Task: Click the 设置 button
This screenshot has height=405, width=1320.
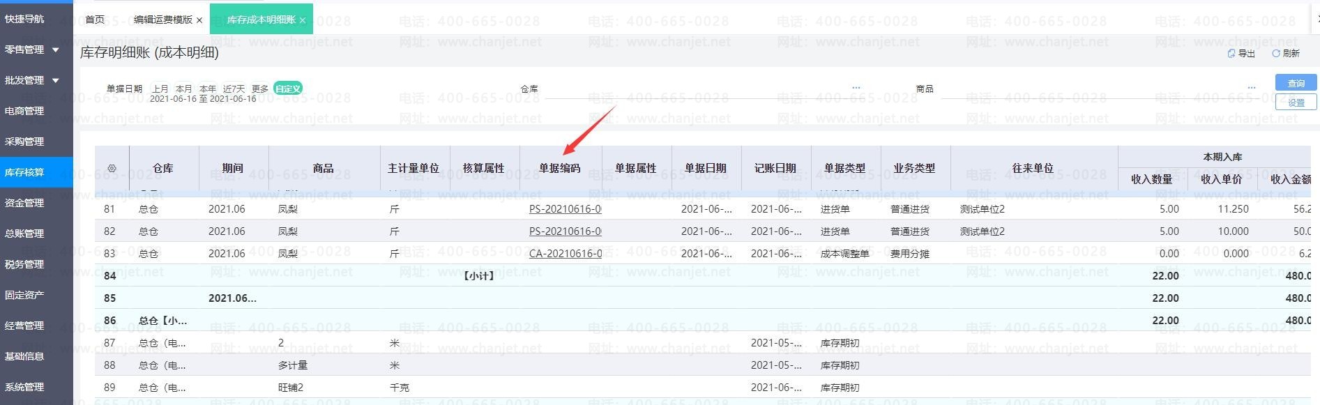Action: tap(1296, 102)
